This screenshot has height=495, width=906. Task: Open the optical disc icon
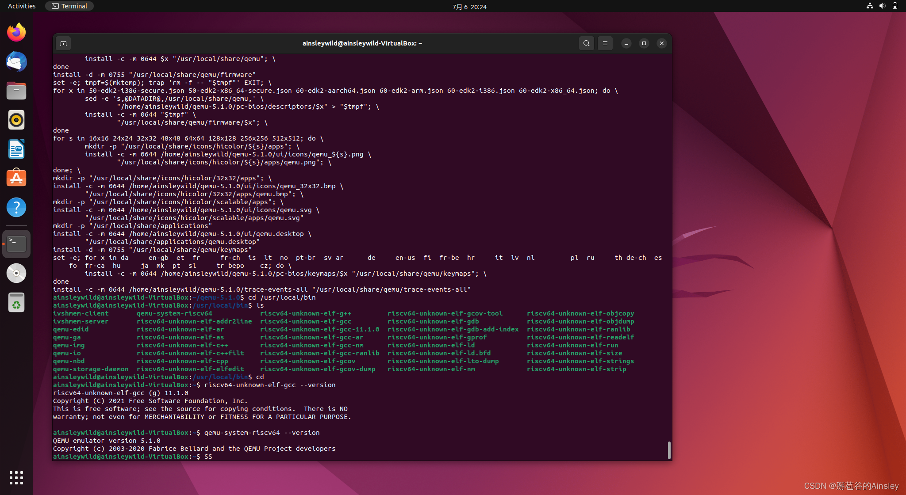[16, 273]
